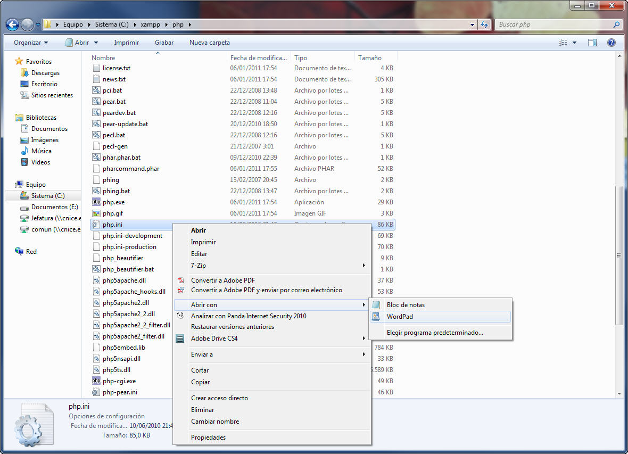628x454 pixels.
Task: Select the Descargas folder in Favoritos
Action: [45, 73]
